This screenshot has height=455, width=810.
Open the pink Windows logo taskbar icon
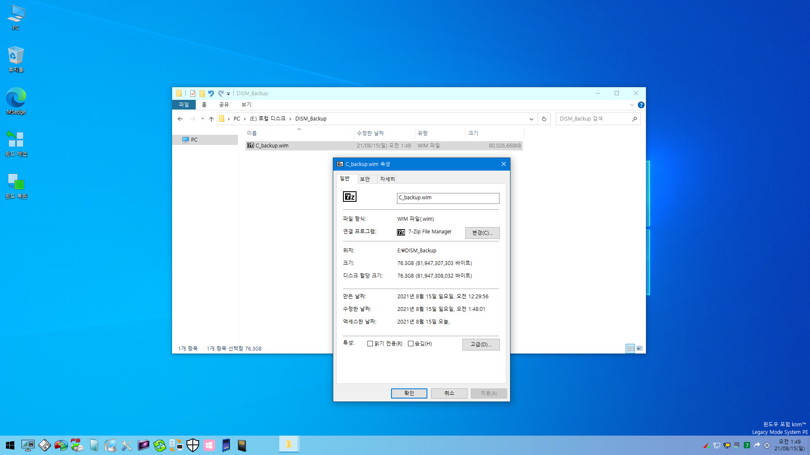coord(209,445)
